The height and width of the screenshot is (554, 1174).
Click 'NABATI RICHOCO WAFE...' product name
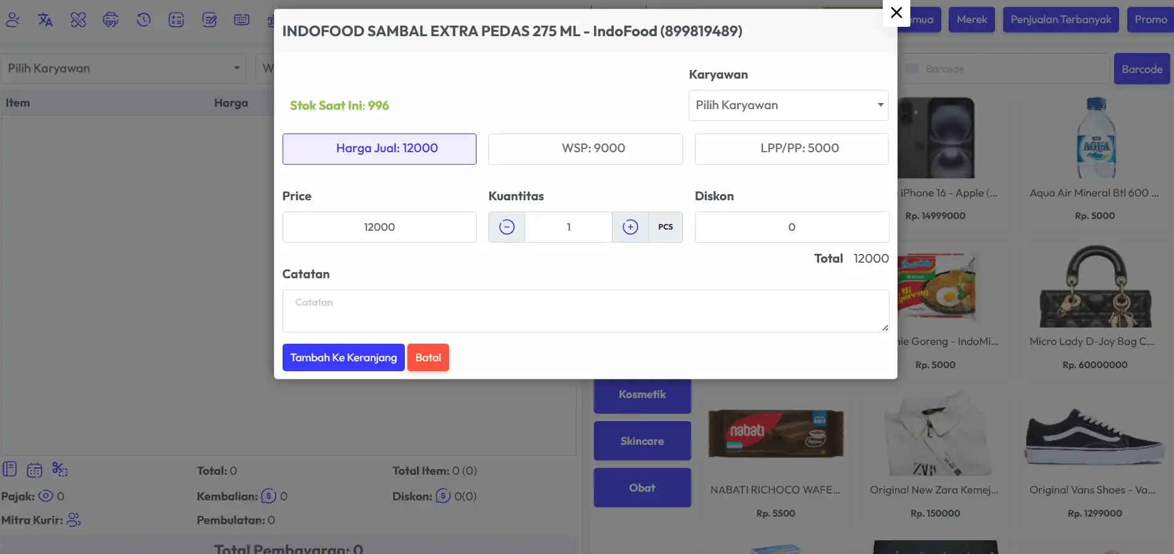[x=775, y=490]
